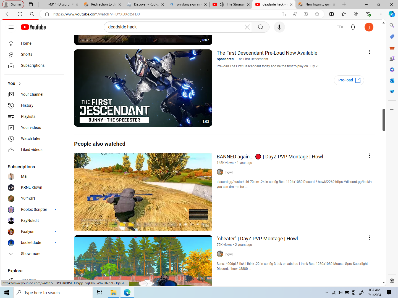Click the scrollbar up arrow
The image size is (398, 298).
pyautogui.click(x=384, y=23)
